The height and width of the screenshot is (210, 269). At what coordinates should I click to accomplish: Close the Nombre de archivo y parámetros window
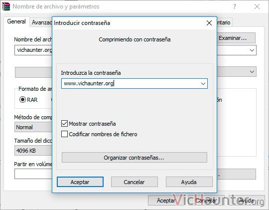(x=257, y=6)
